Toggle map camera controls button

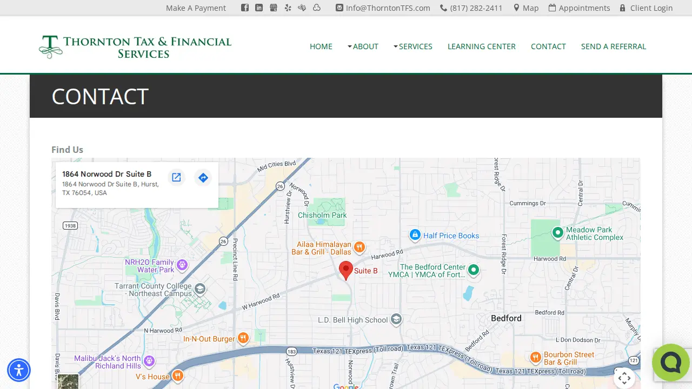pyautogui.click(x=624, y=378)
